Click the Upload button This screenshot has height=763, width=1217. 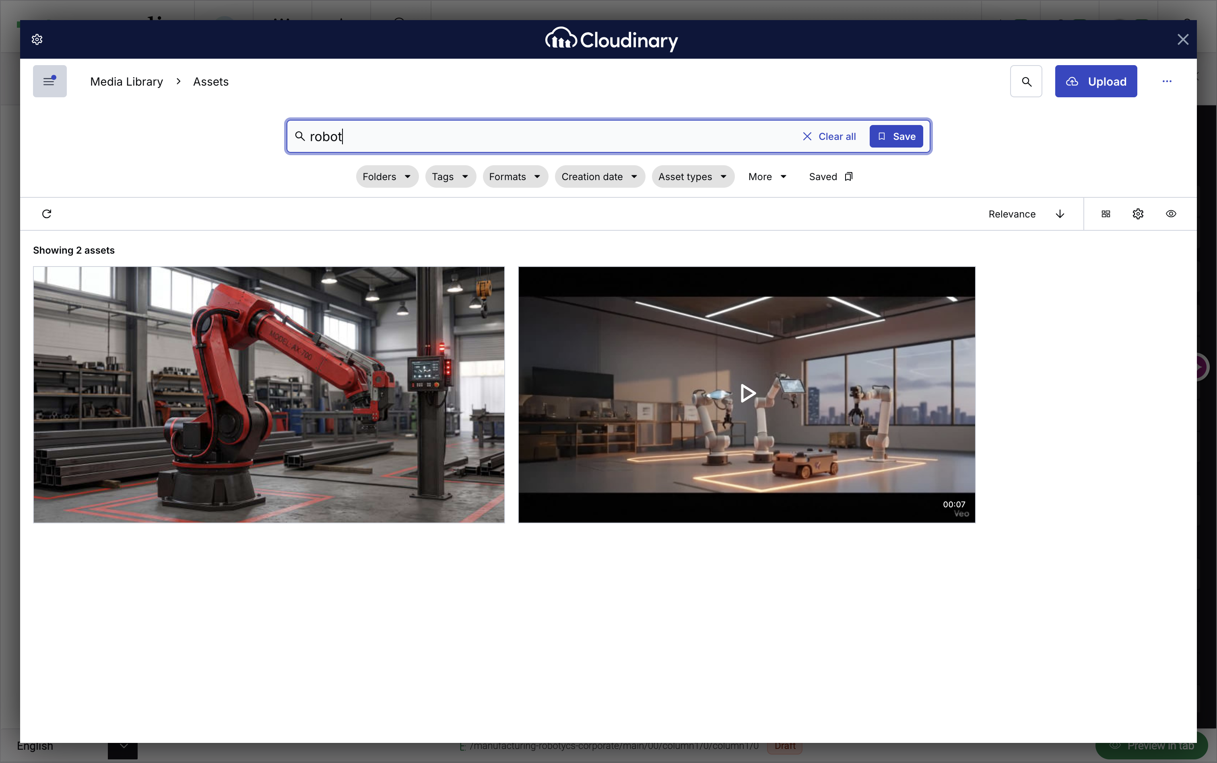pyautogui.click(x=1096, y=81)
